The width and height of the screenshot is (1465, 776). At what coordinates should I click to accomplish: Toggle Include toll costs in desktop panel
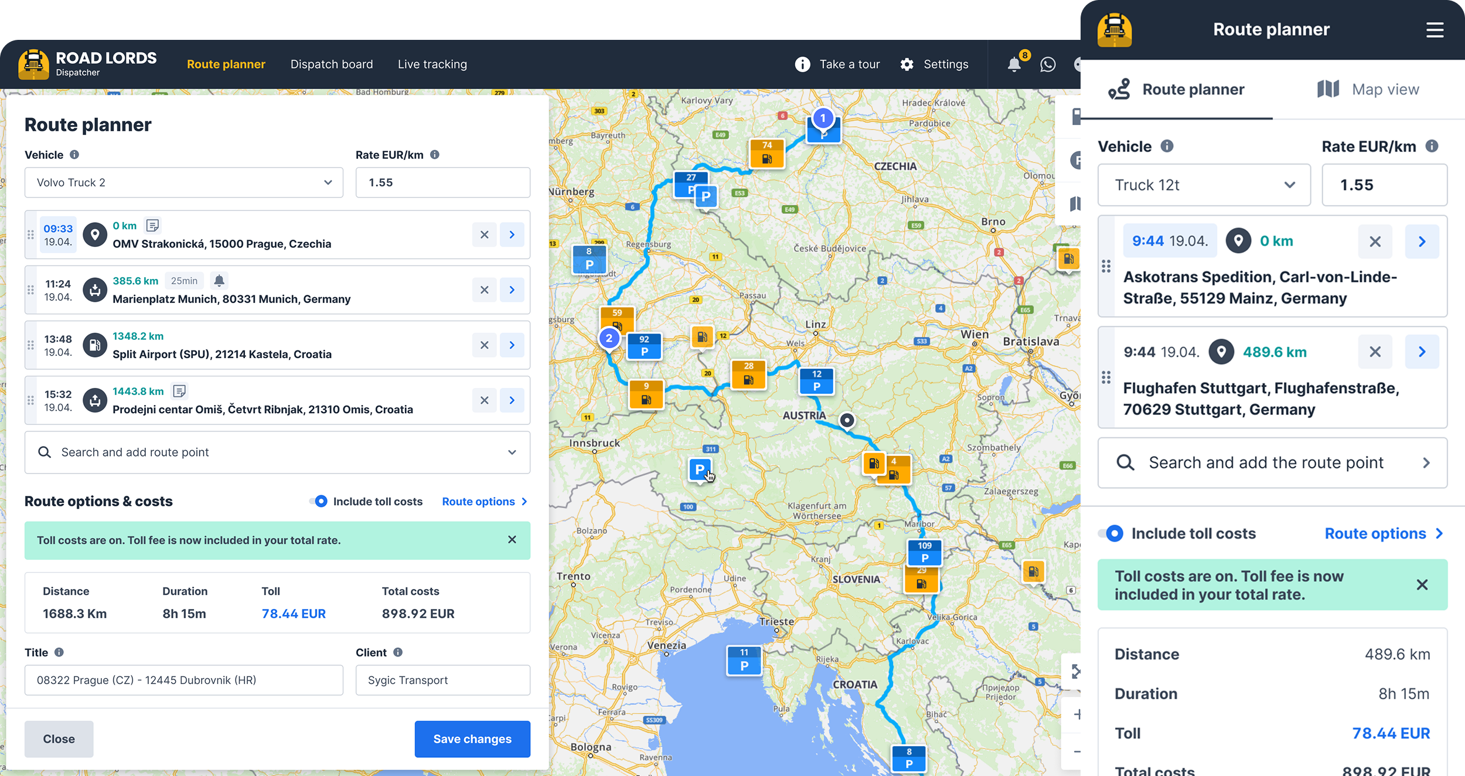(319, 501)
